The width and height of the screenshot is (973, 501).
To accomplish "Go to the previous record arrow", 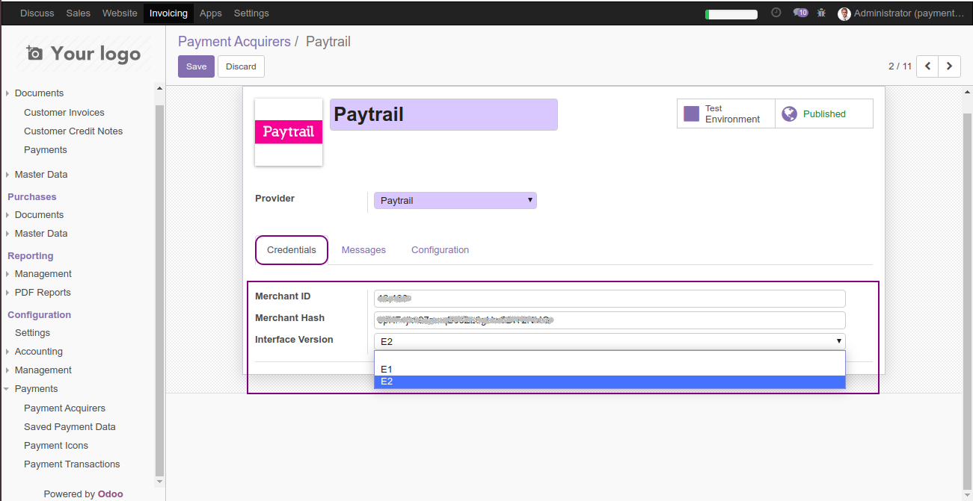I will (x=927, y=66).
